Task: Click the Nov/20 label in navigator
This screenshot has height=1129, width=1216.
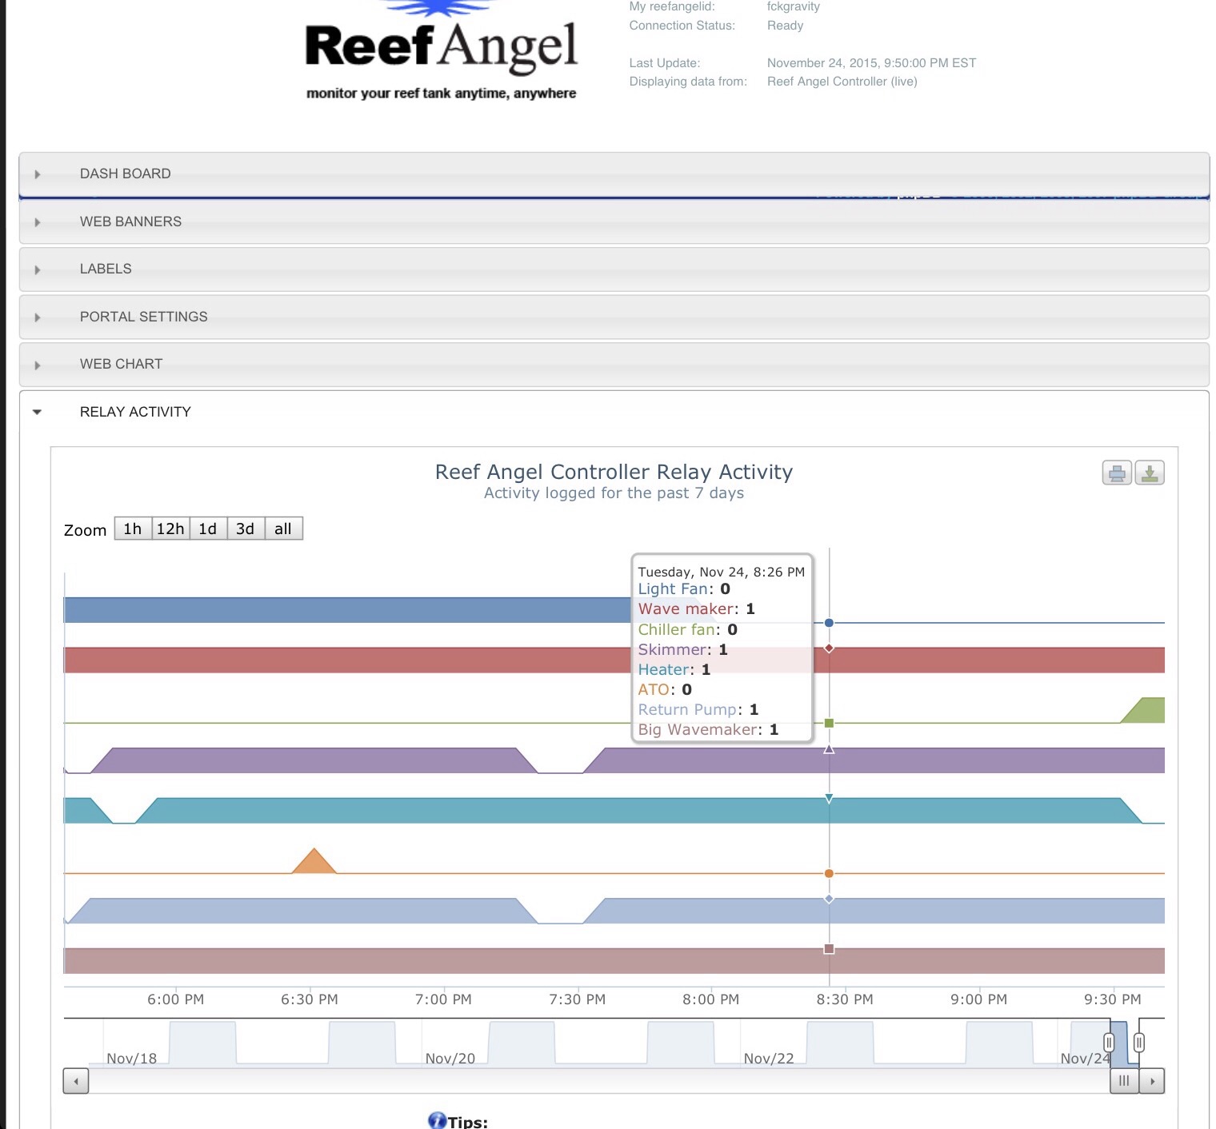Action: (450, 1059)
